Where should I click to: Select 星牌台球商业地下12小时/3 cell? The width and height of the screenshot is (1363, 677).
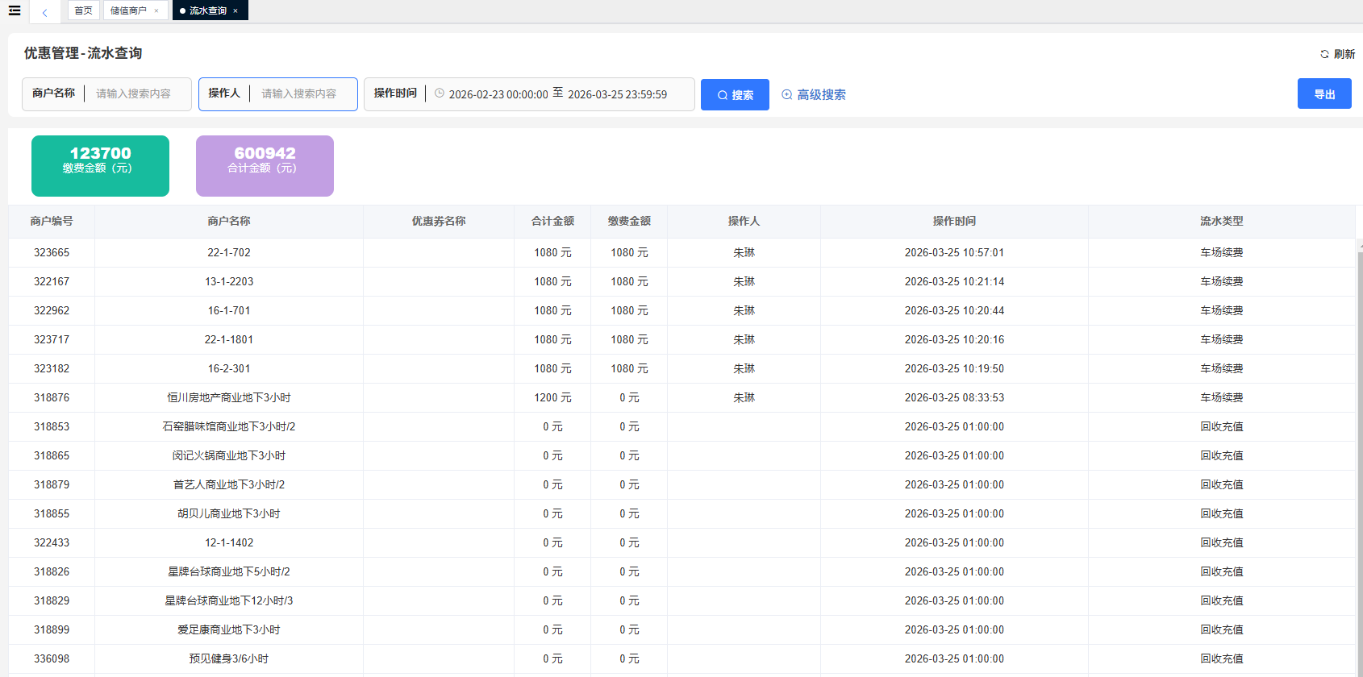coord(229,600)
